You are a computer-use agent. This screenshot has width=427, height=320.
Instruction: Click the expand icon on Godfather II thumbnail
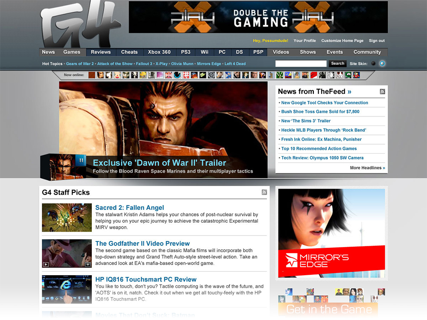(x=88, y=264)
